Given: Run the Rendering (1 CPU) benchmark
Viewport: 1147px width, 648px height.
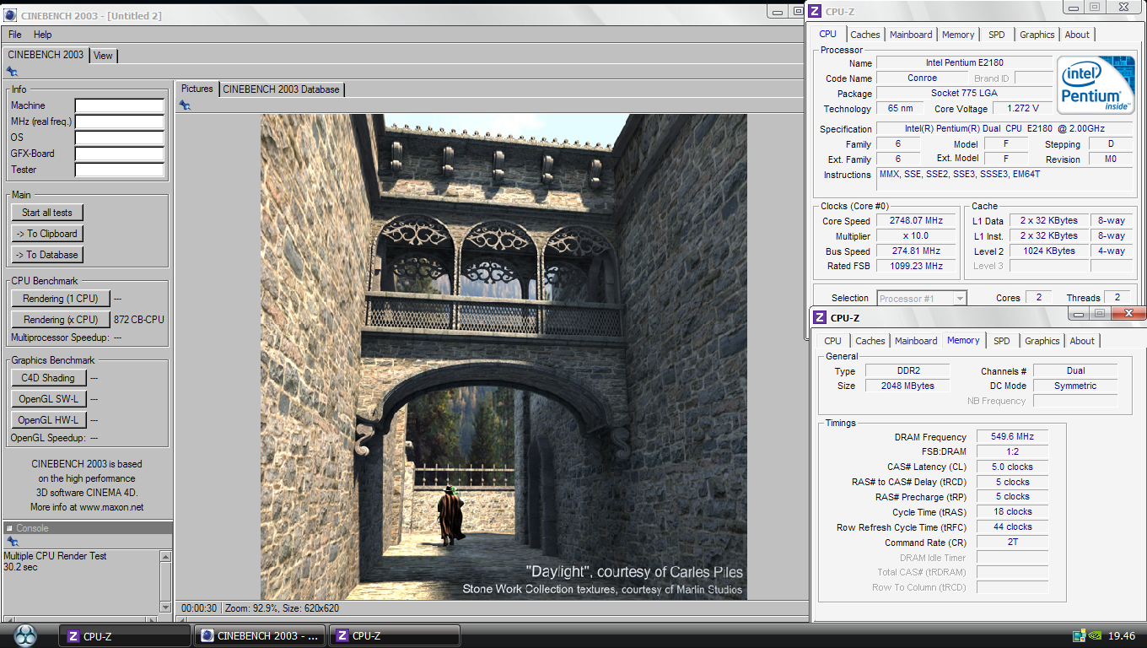Looking at the screenshot, I should pyautogui.click(x=61, y=299).
